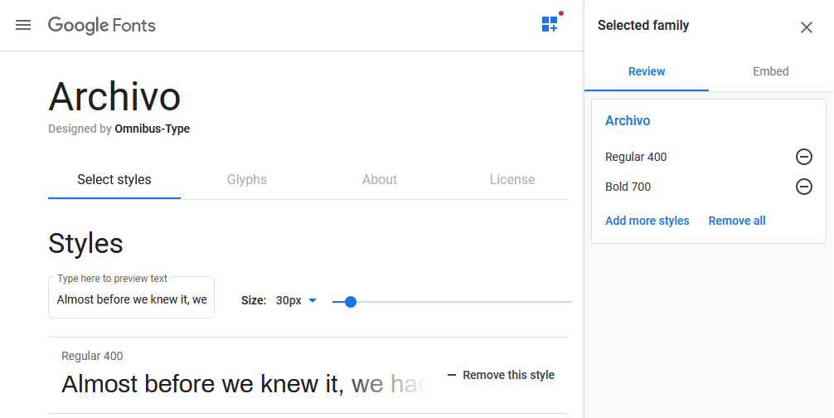Click Regular 400 text in Selected family panel
The image size is (834, 418).
[x=636, y=157]
